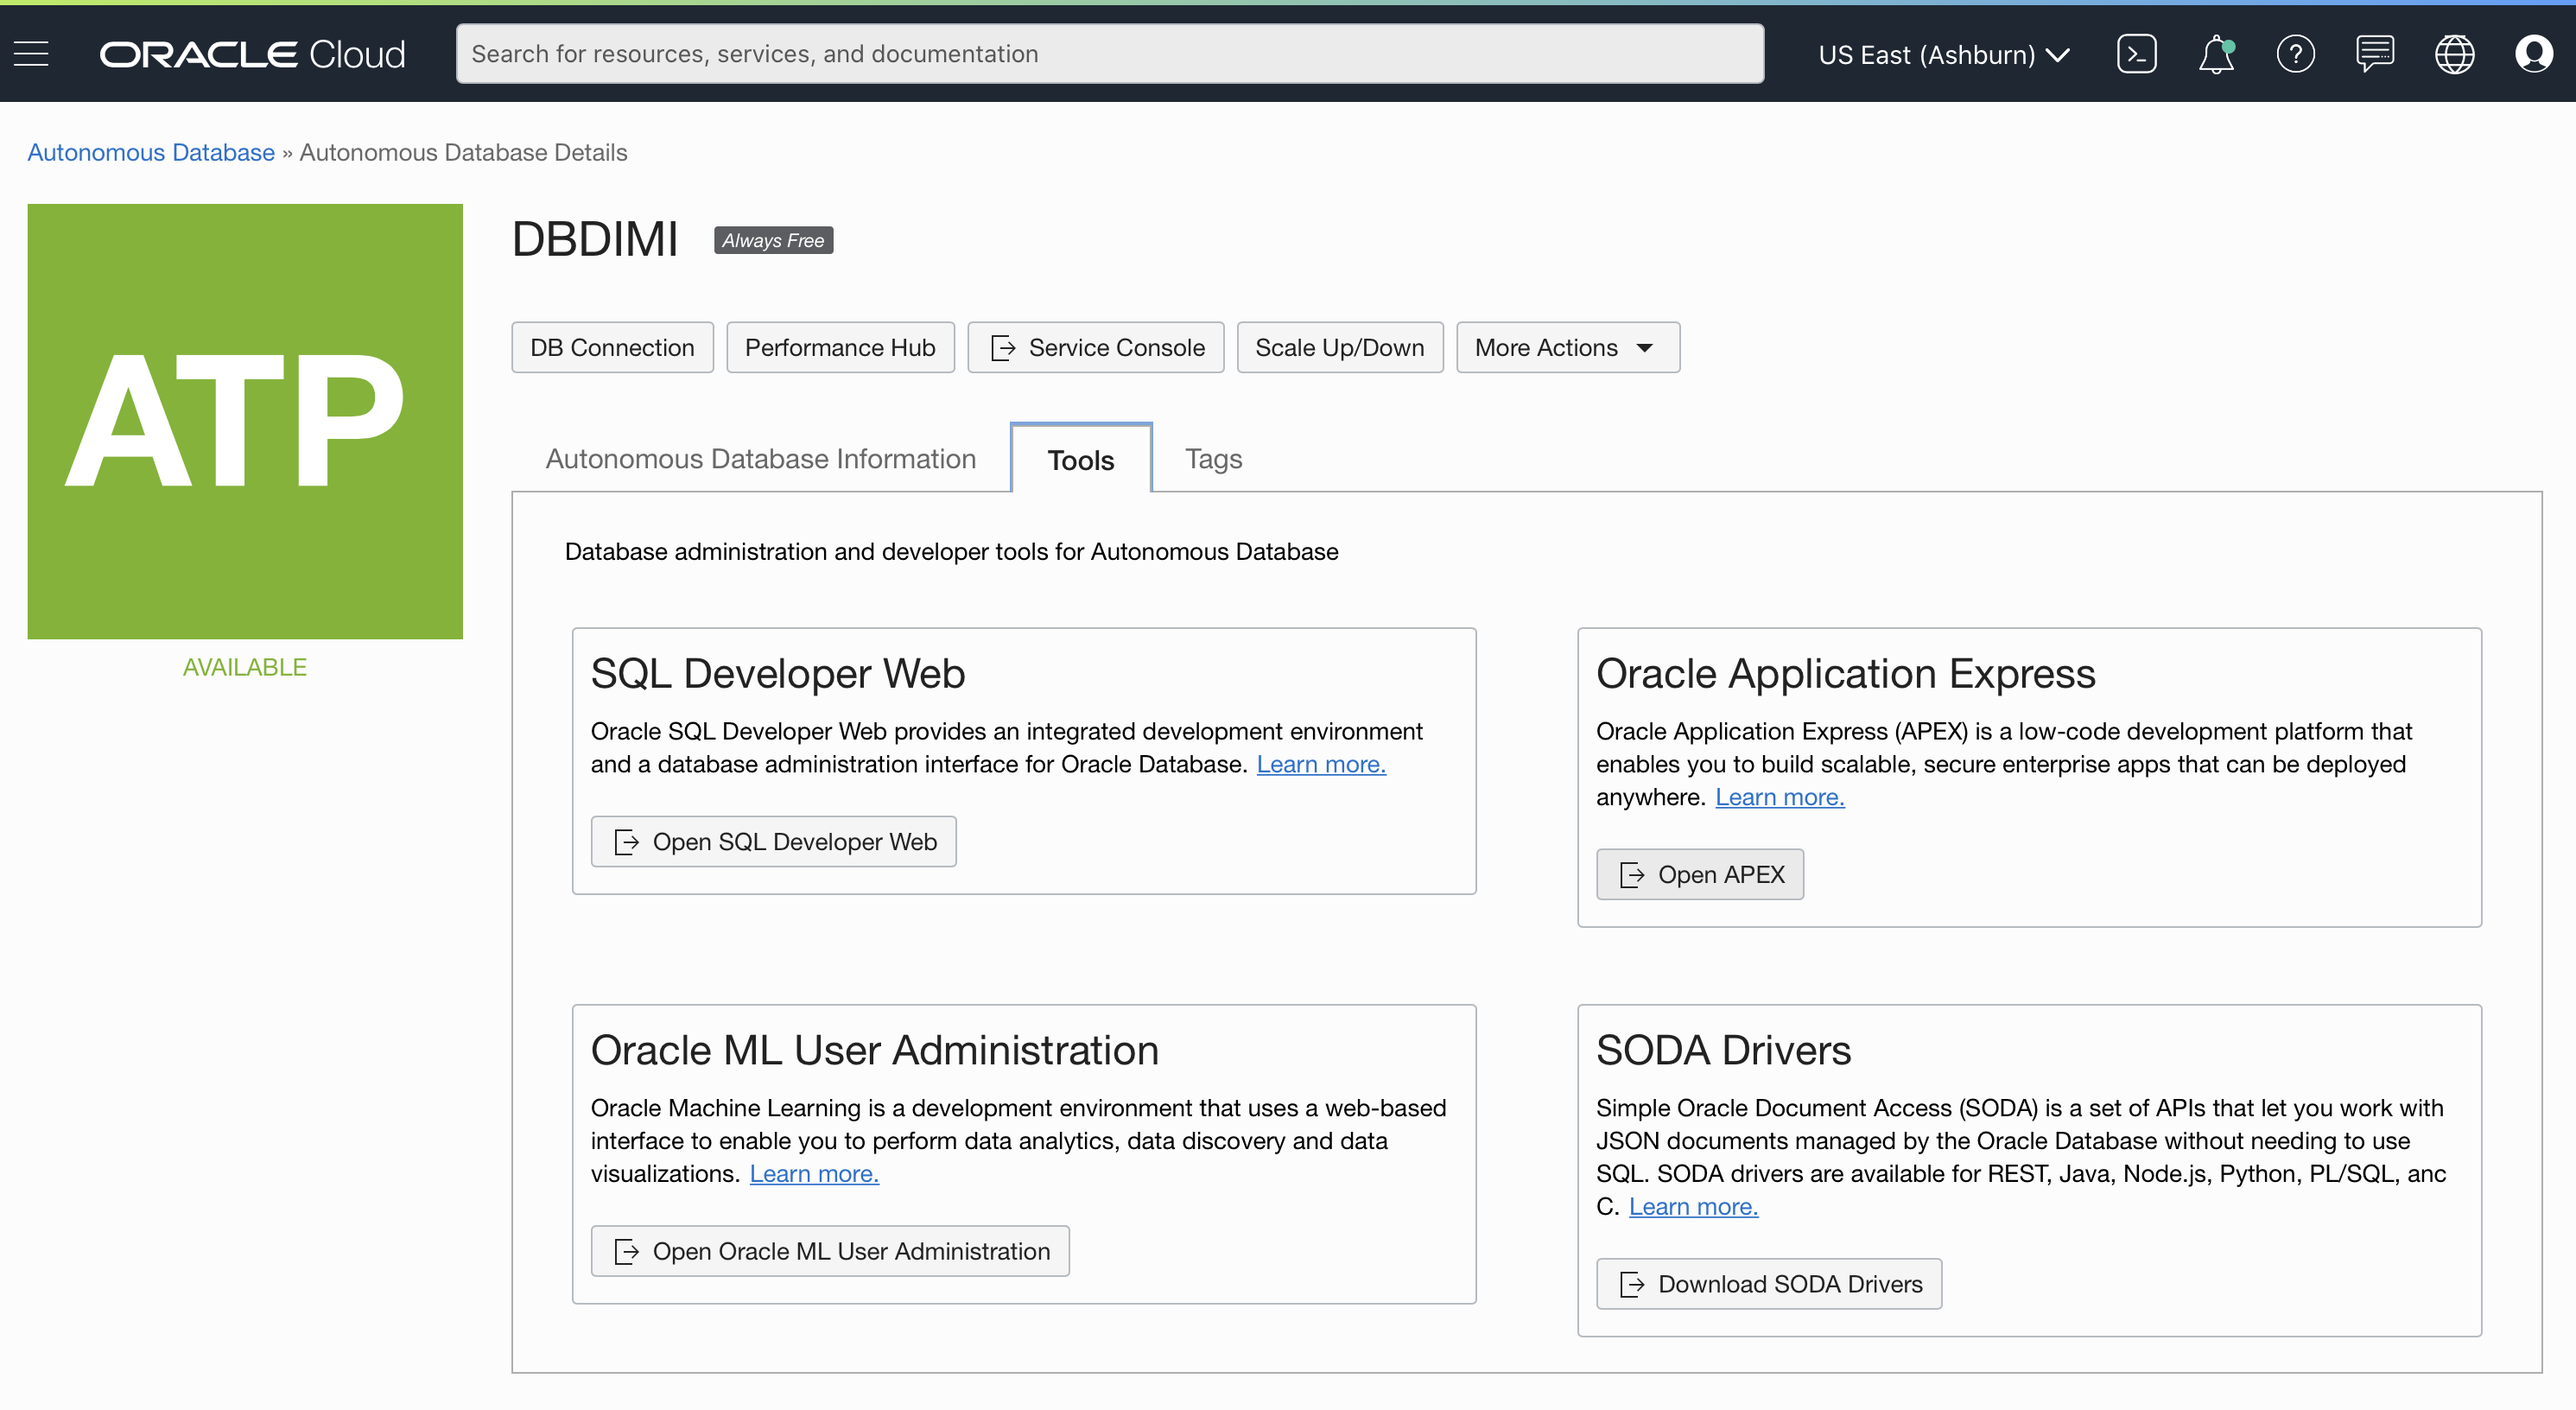Open the help menu
The height and width of the screenshot is (1410, 2576).
2296,53
